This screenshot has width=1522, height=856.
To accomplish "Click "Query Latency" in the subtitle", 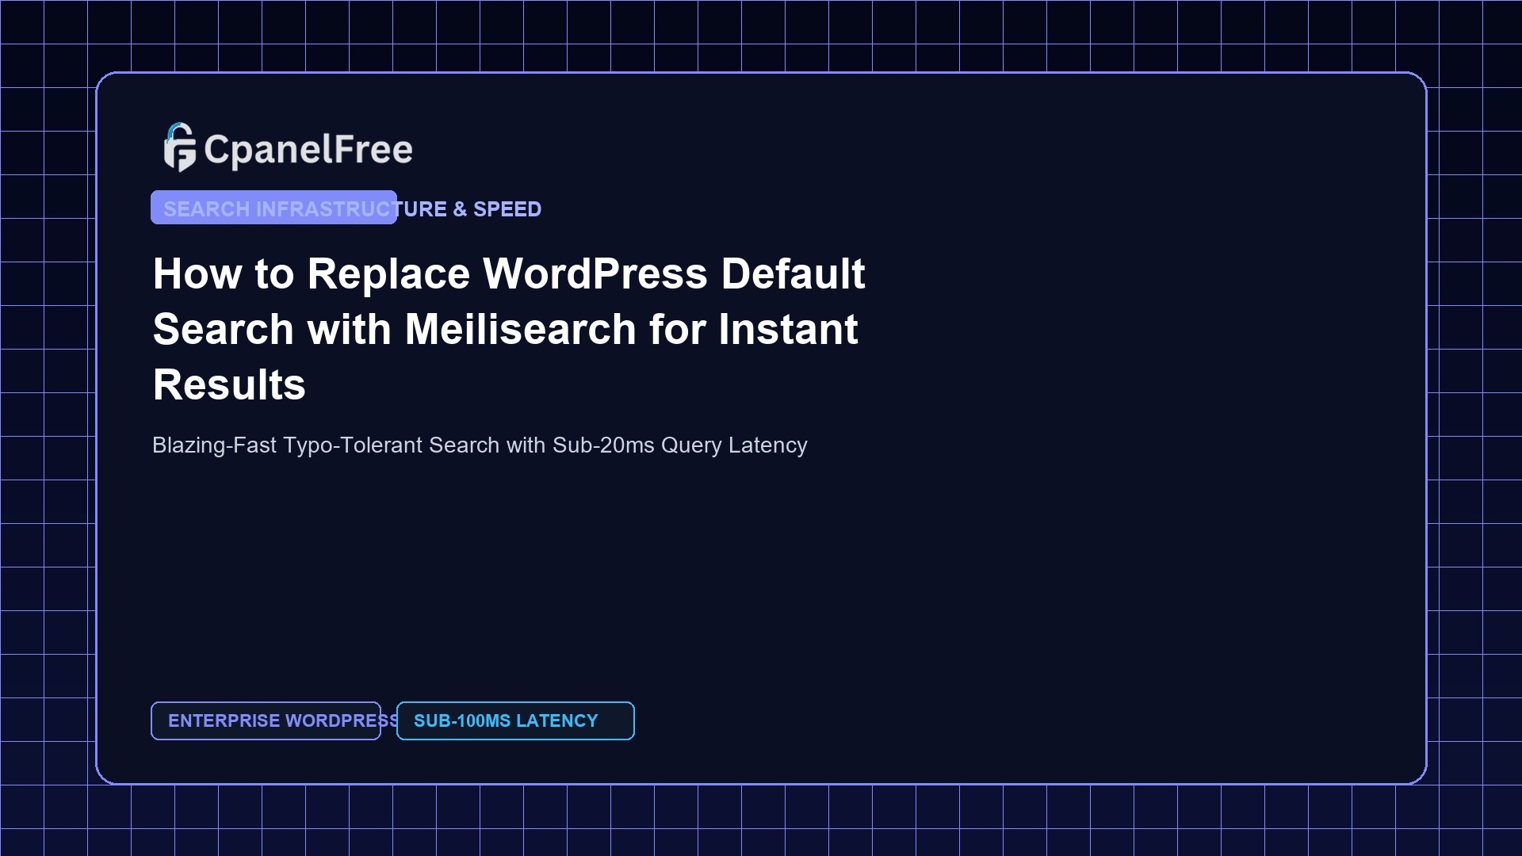I will [x=734, y=445].
